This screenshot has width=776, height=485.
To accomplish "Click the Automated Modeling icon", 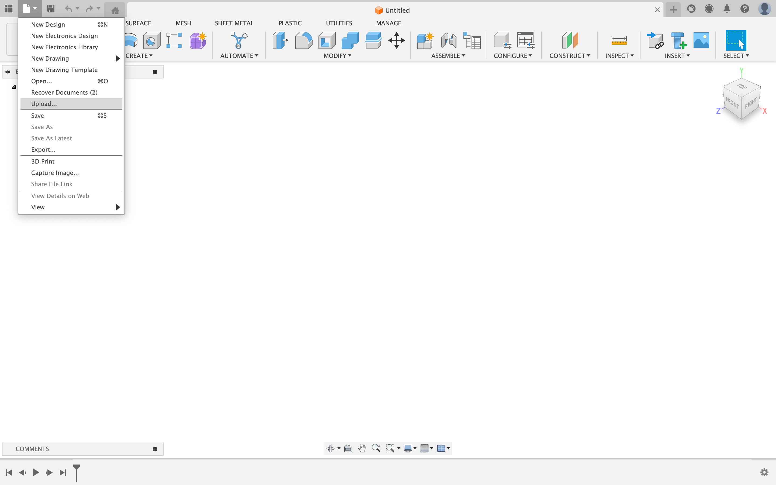I will [238, 41].
